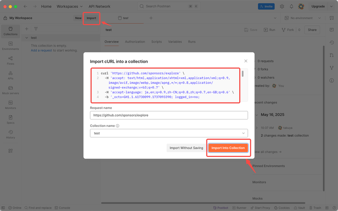338x211 pixels.
Task: Click the Run collection button
Action: 270,30
